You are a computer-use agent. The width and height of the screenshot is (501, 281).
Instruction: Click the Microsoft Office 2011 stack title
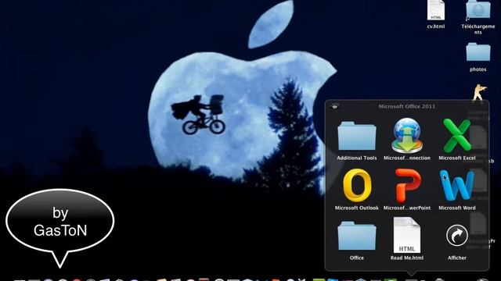[407, 106]
